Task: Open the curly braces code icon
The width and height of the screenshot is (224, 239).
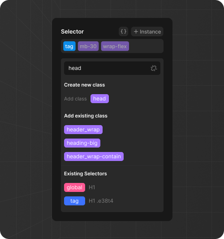Action: [x=123, y=31]
